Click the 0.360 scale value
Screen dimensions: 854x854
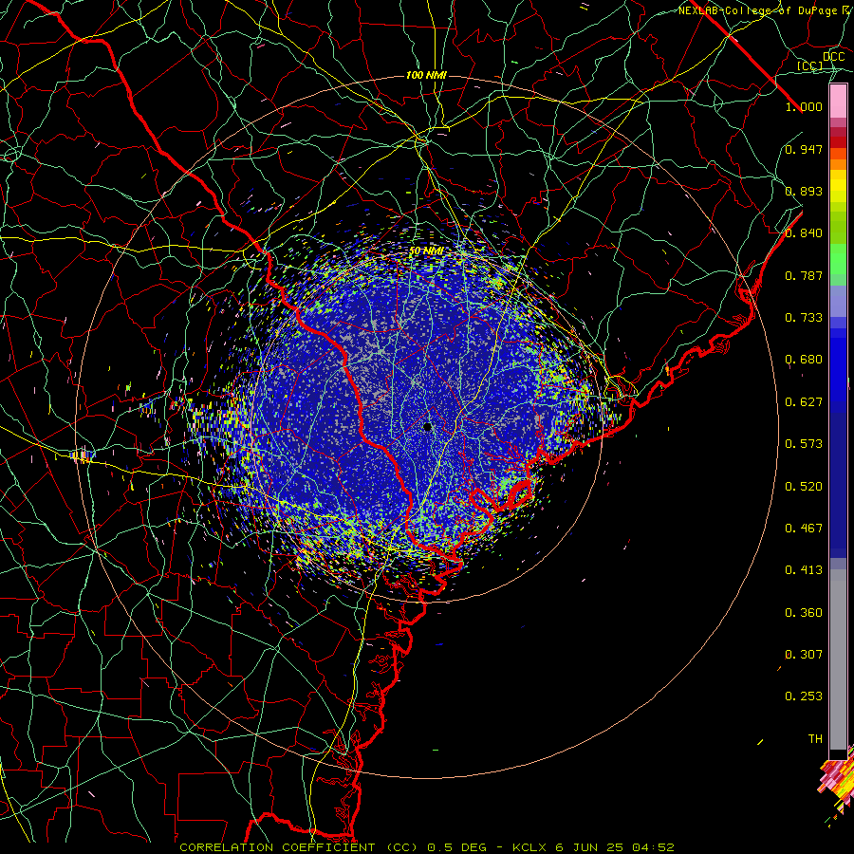[x=804, y=613]
